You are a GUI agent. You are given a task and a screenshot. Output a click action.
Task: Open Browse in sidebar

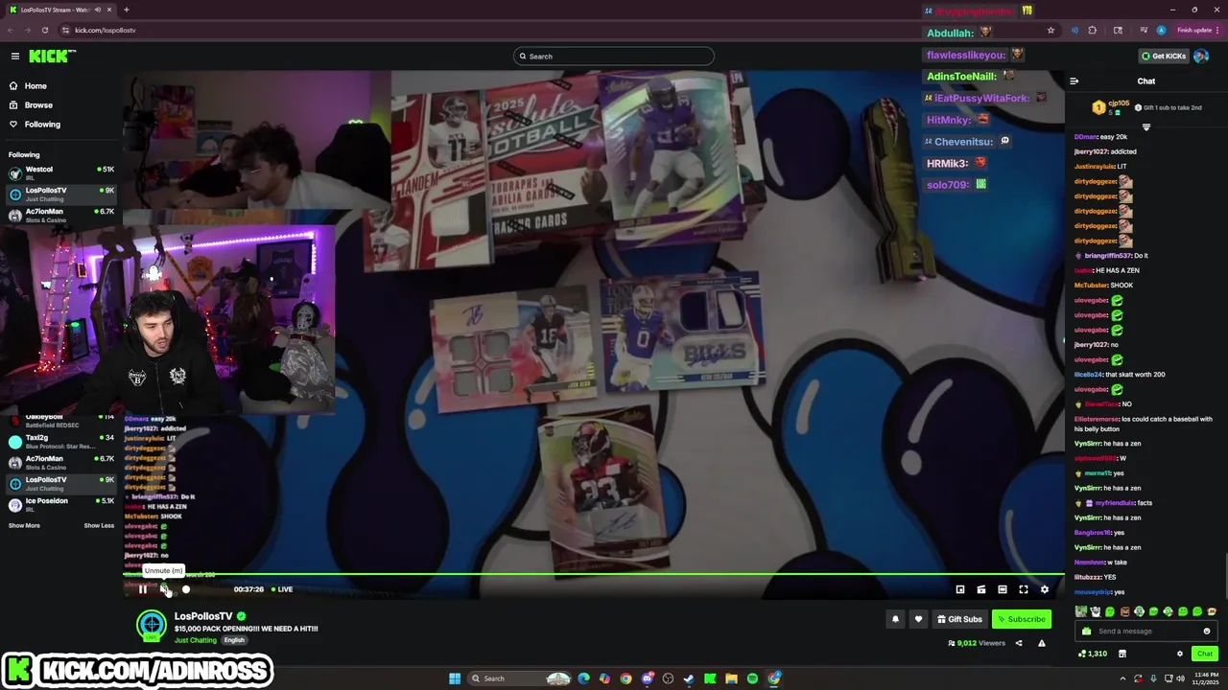click(38, 105)
